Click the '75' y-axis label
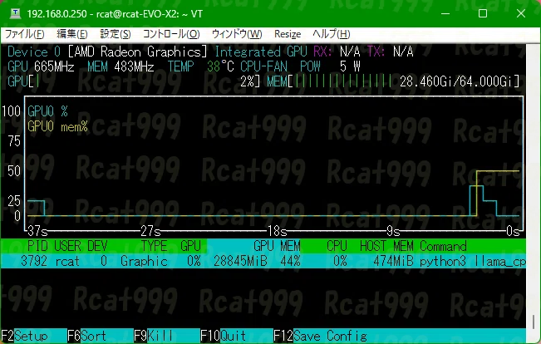Image resolution: width=541 pixels, height=344 pixels. [x=14, y=141]
